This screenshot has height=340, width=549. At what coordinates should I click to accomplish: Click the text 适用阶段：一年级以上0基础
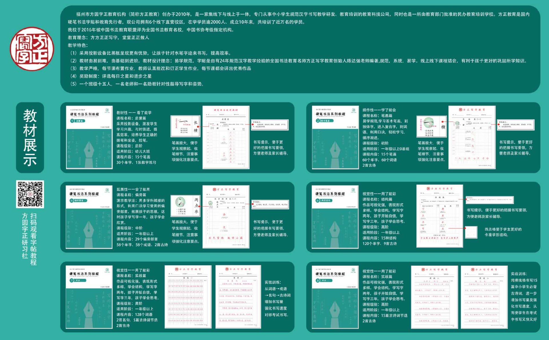point(386,149)
